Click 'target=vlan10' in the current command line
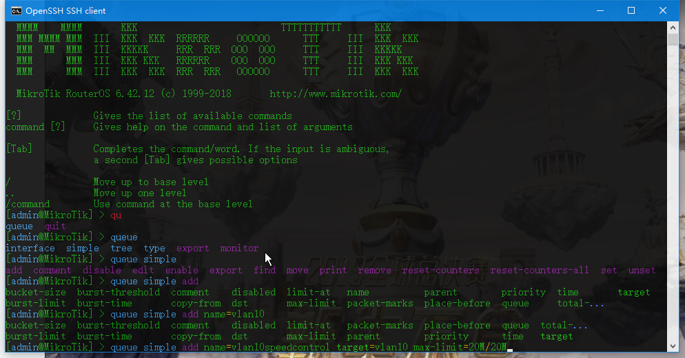Viewport: 685px width, 358px height. point(371,347)
